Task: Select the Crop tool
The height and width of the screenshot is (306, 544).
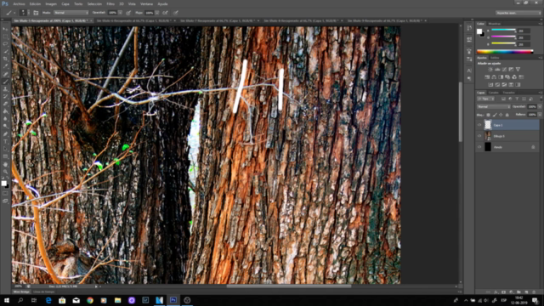Action: (5, 59)
